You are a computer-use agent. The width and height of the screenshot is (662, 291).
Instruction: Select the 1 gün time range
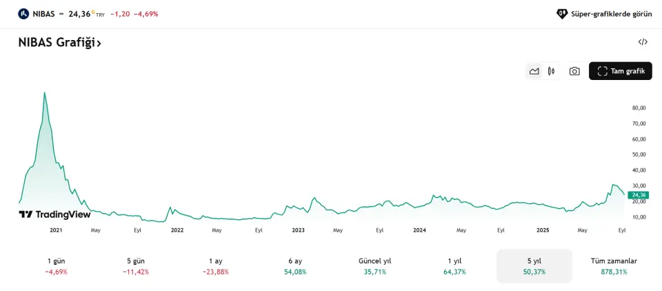tap(56, 265)
